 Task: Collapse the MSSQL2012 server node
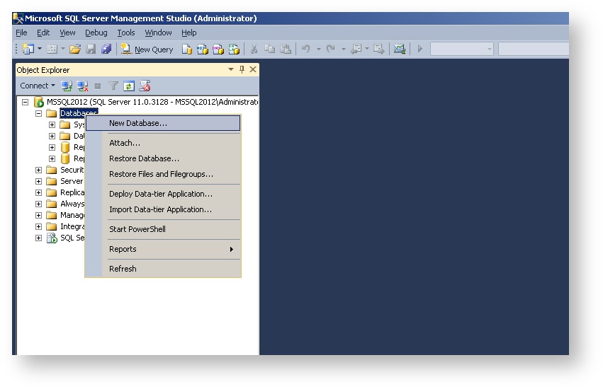26,103
